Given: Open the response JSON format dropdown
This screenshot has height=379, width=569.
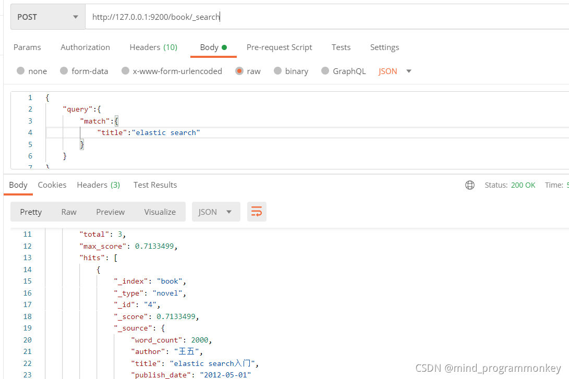Looking at the screenshot, I should pos(216,212).
